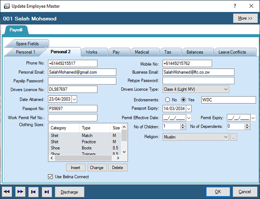Click the More >> button
Image resolution: width=260 pixels, height=199 pixels.
(x=245, y=18)
